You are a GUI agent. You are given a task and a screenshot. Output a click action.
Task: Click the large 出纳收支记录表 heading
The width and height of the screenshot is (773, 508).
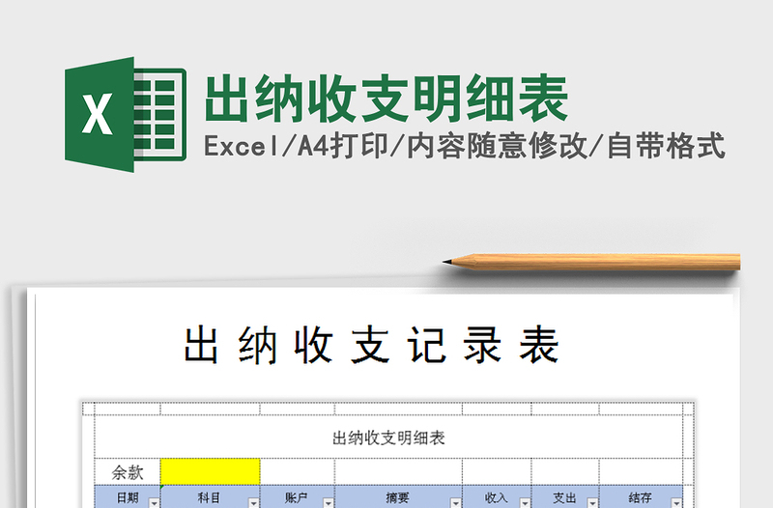pos(371,345)
